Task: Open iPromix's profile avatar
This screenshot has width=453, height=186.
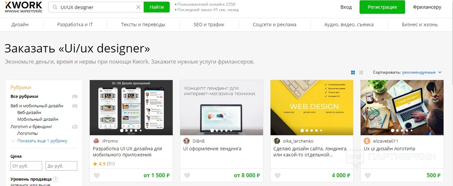Action: click(96, 141)
